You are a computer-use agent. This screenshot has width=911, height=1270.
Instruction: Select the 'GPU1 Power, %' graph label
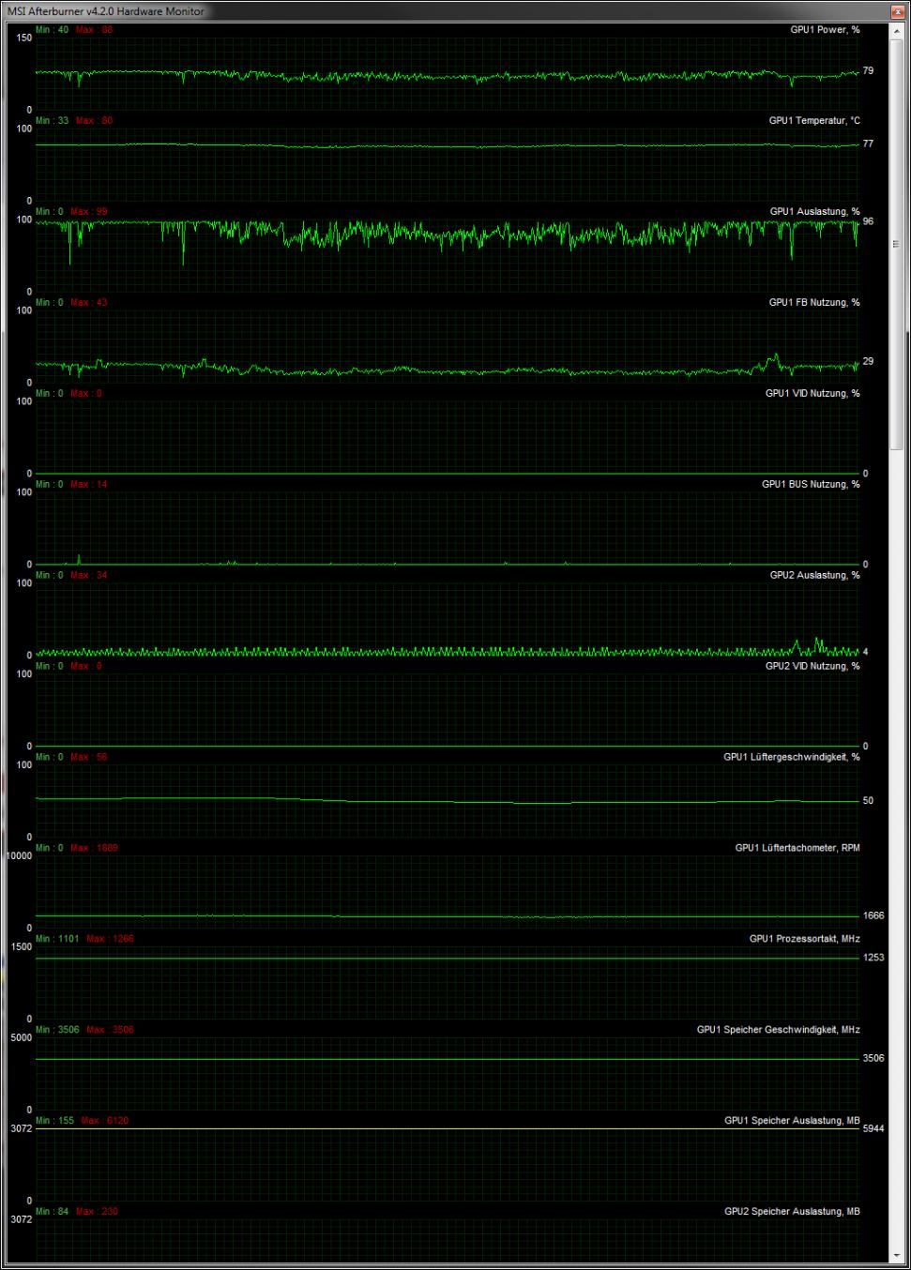[x=825, y=30]
